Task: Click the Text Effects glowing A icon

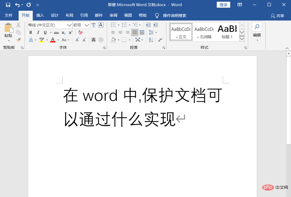Action: click(x=31, y=40)
